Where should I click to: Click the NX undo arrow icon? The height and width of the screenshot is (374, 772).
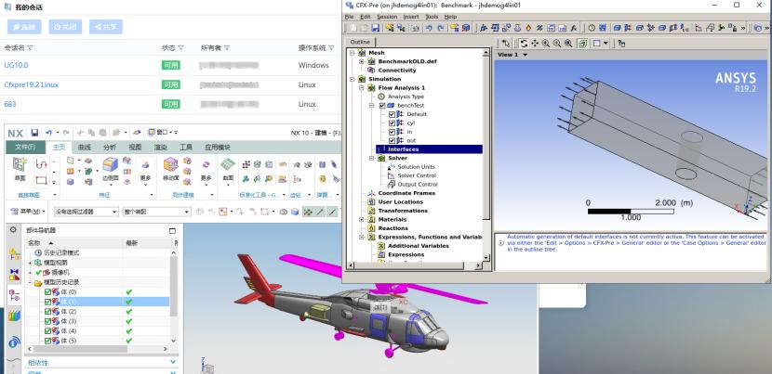[48, 133]
